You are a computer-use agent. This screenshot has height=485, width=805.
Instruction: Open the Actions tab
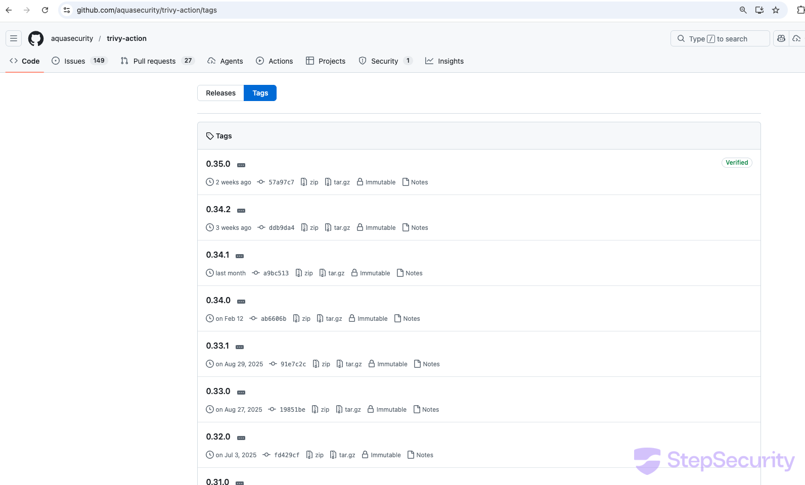[275, 61]
